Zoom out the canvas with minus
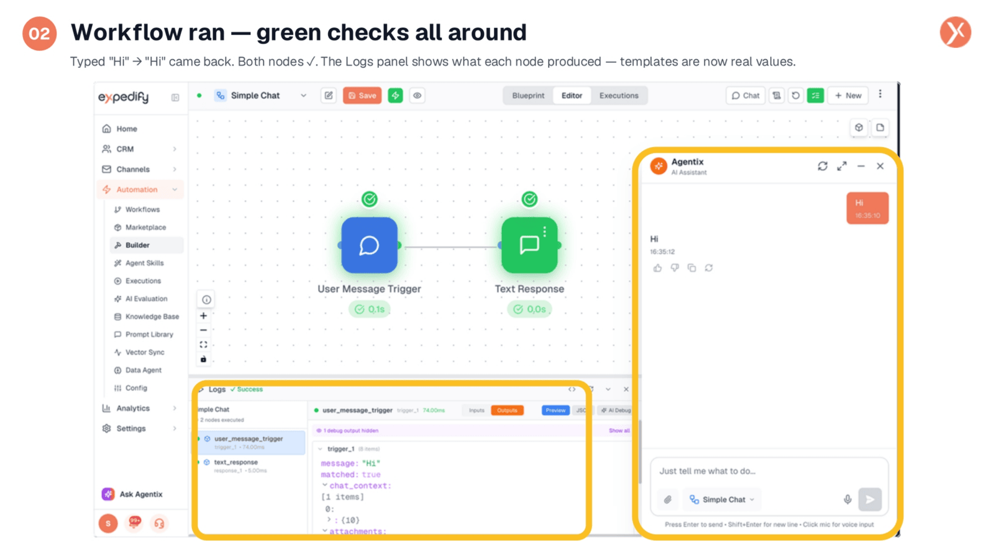The image size is (994, 559). pos(203,330)
